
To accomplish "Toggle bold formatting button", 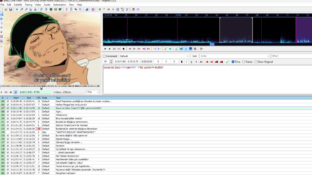I will [182, 62].
